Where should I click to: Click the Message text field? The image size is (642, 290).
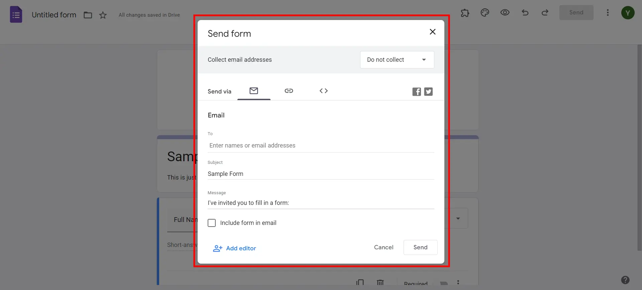pos(321,203)
